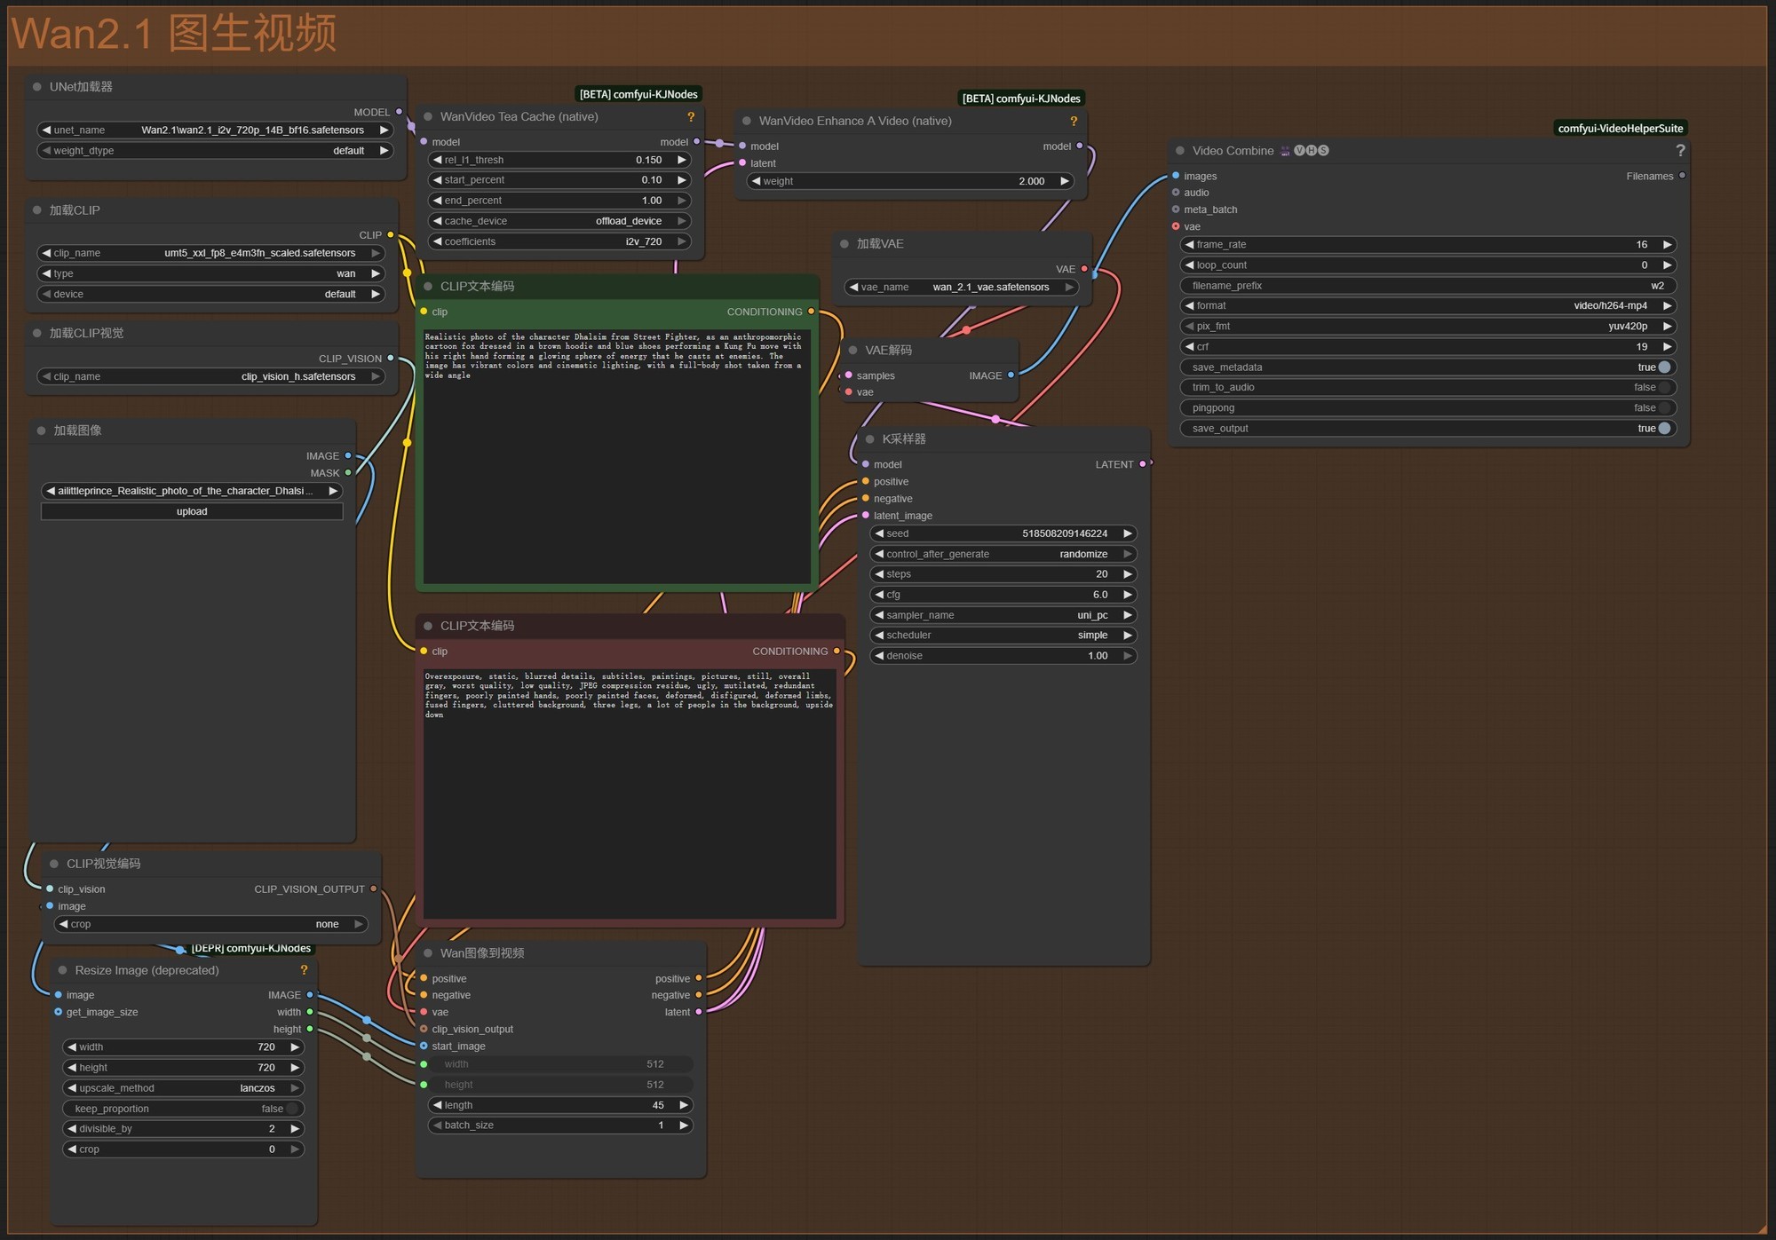Click the question mark icon on Resize Image node
Screen dimensions: 1776x1240
(304, 970)
